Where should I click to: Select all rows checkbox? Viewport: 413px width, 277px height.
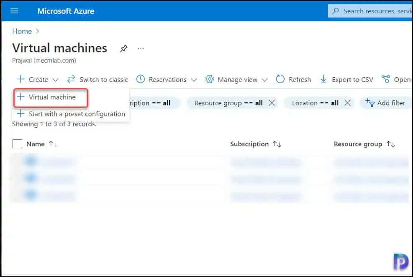(18, 144)
